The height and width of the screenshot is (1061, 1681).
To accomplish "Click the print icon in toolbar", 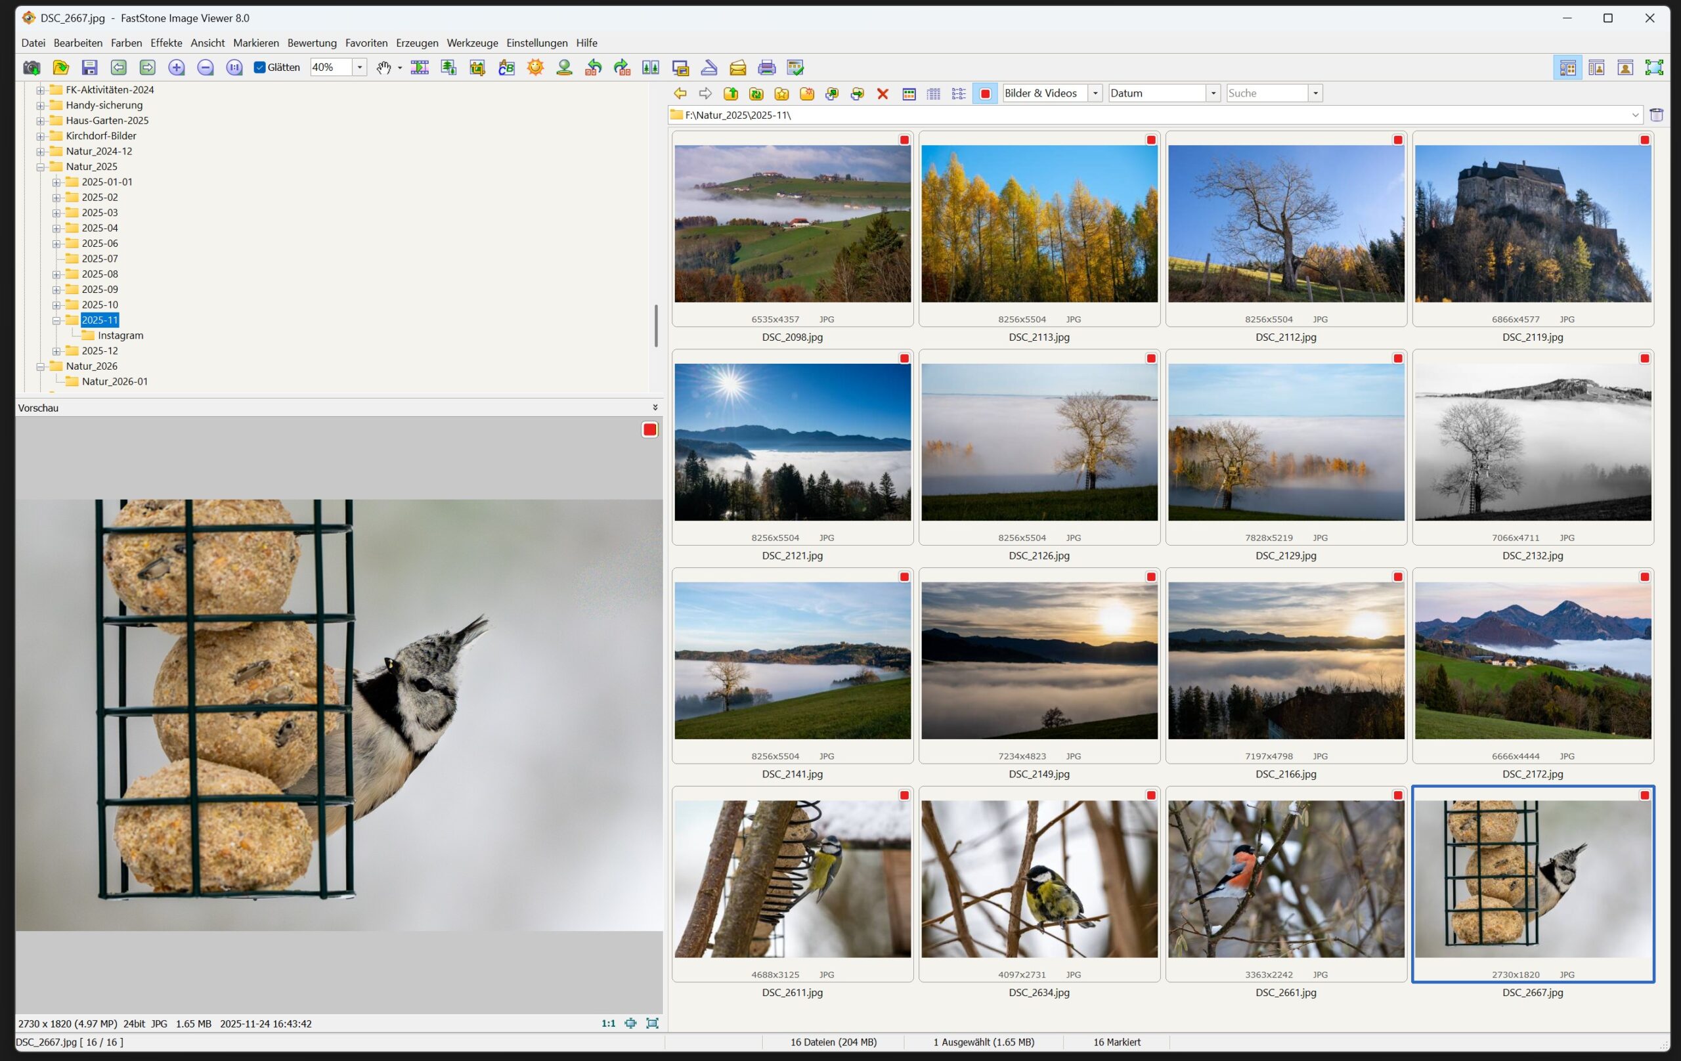I will 766,68.
